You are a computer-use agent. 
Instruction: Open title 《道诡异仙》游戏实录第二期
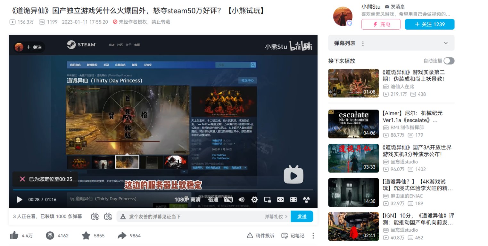click(414, 75)
